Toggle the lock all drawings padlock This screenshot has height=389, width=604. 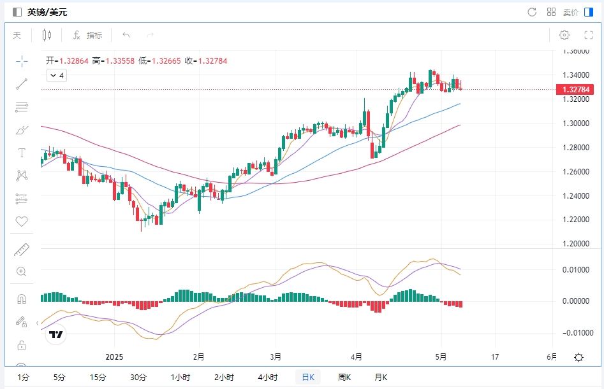point(22,345)
